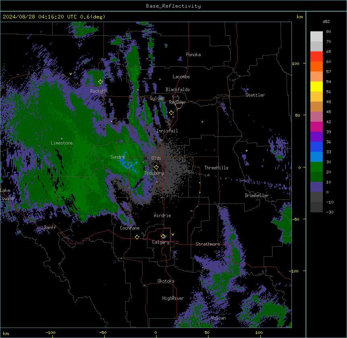The width and height of the screenshot is (347, 338).
Task: Click the Sundre city label
Action: click(x=118, y=157)
